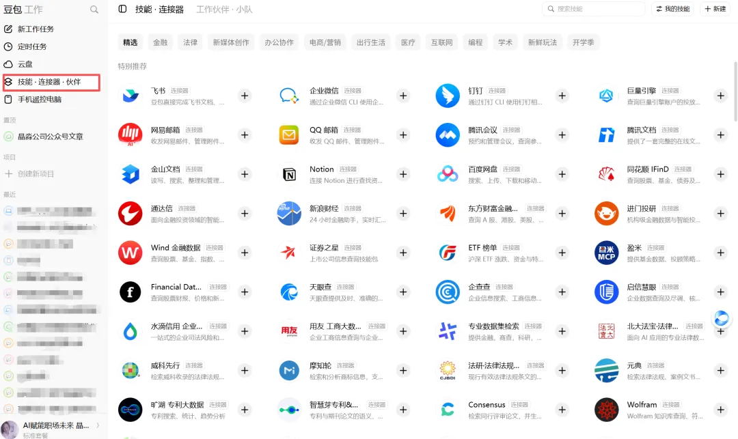Select the 新媒体创作 category tab
The height and width of the screenshot is (439, 738).
[231, 42]
